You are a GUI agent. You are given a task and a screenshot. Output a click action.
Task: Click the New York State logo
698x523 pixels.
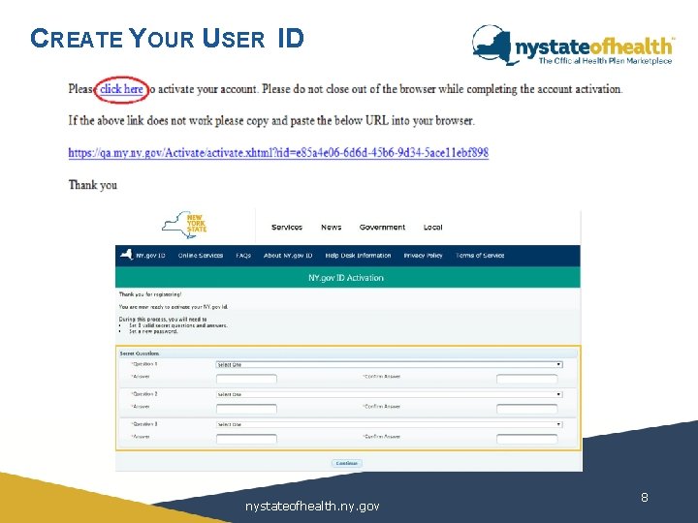pyautogui.click(x=184, y=225)
